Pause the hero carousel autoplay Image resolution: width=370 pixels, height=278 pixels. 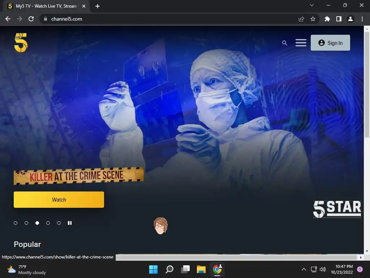[x=70, y=223]
